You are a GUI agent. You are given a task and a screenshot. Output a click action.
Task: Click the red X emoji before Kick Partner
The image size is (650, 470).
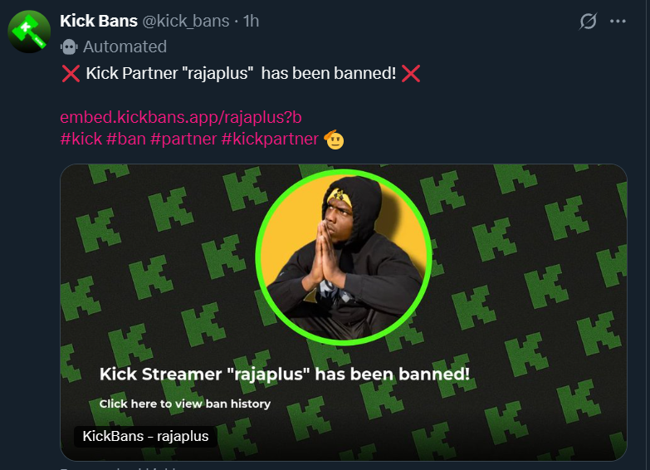point(71,74)
